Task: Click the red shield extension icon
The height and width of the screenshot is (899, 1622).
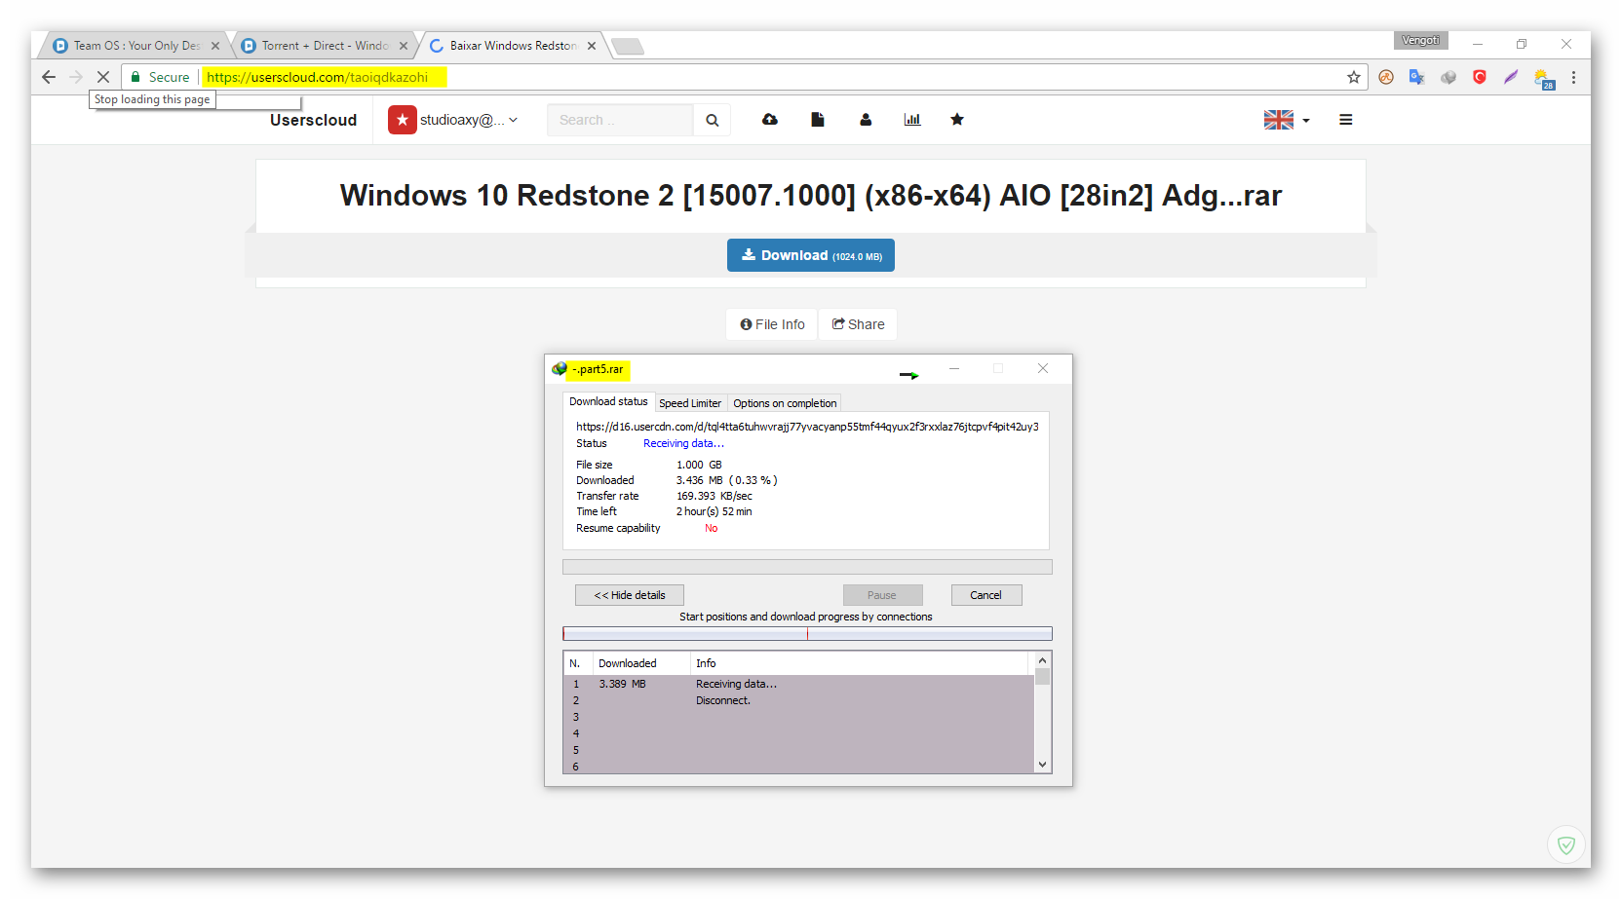Action: 1480,77
